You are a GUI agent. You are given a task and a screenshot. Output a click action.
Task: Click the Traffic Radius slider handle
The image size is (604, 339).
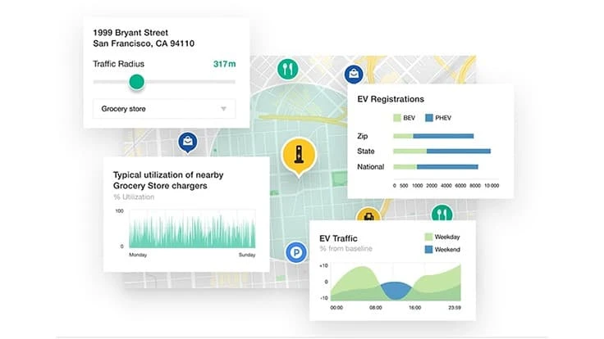[136, 81]
